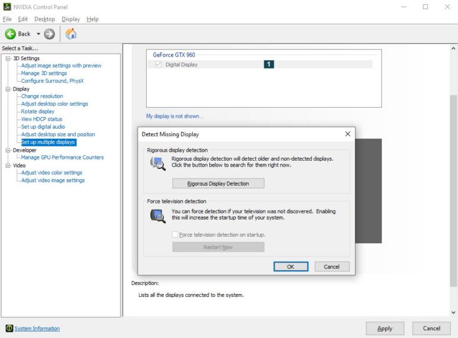Image resolution: width=458 pixels, height=338 pixels.
Task: Cancel the Detect Missing Display dialog
Action: coord(332,267)
